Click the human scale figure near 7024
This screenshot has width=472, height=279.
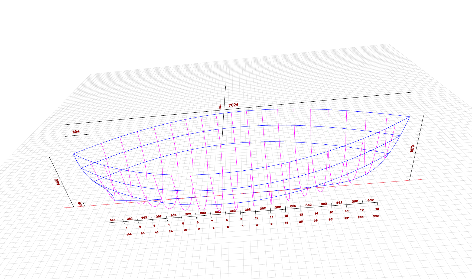pos(220,107)
